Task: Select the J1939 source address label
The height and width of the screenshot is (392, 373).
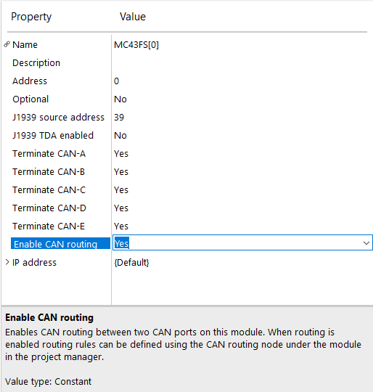Action: 59,118
